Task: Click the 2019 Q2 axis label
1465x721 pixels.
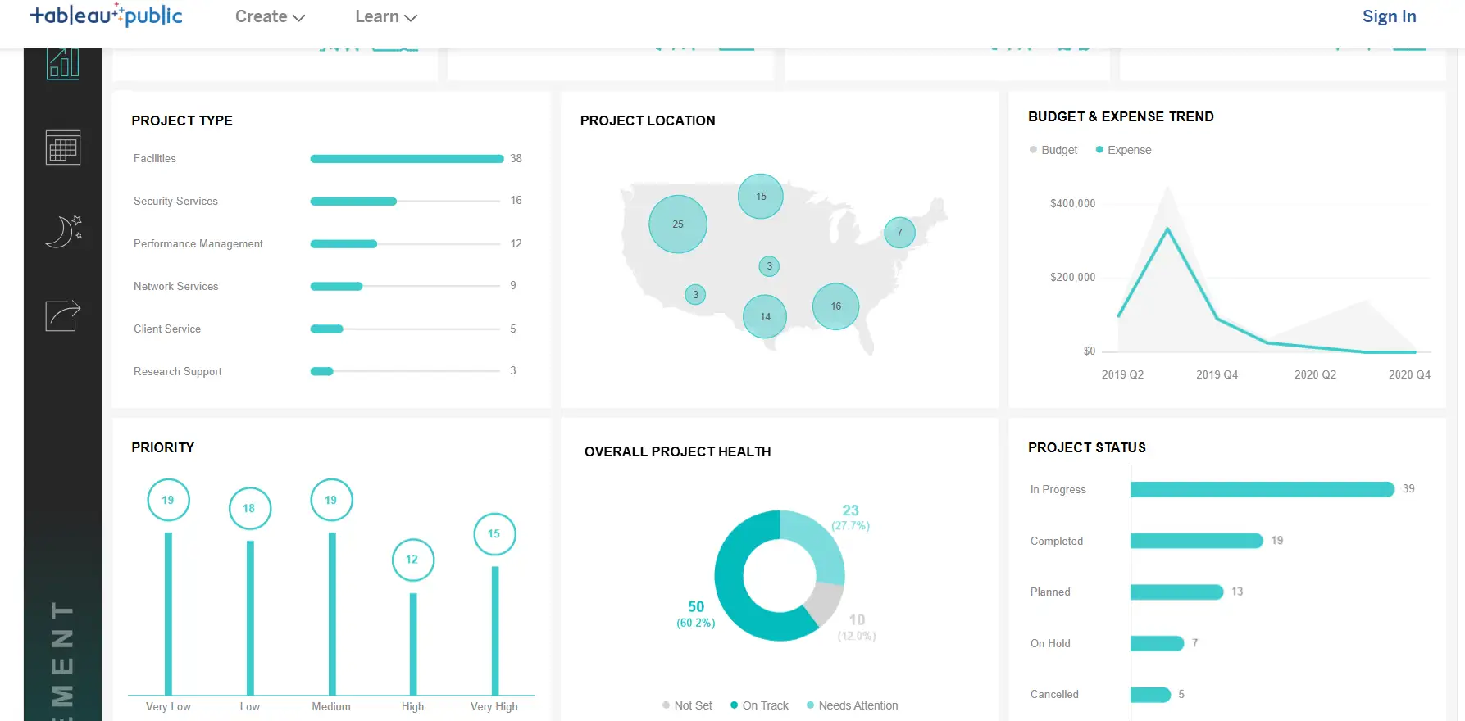Action: (x=1122, y=374)
